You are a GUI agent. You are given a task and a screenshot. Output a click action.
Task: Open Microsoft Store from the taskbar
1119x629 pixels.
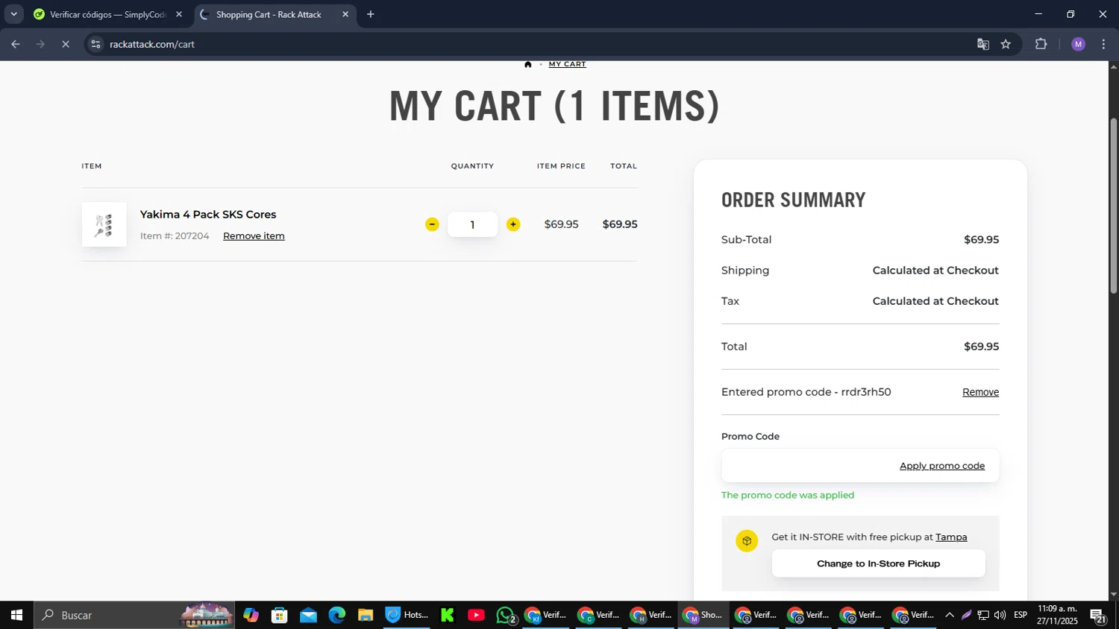(280, 615)
